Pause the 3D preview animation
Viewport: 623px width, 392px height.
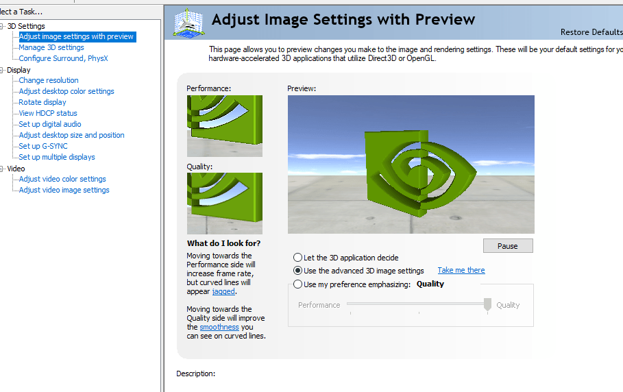pos(507,246)
